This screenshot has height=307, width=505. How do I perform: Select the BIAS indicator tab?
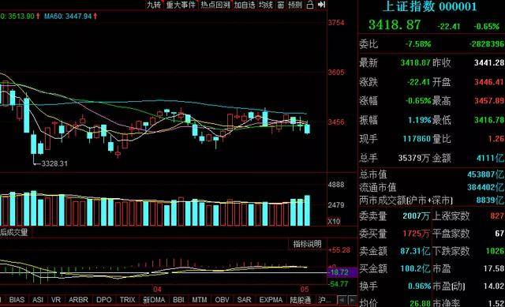pos(17,300)
